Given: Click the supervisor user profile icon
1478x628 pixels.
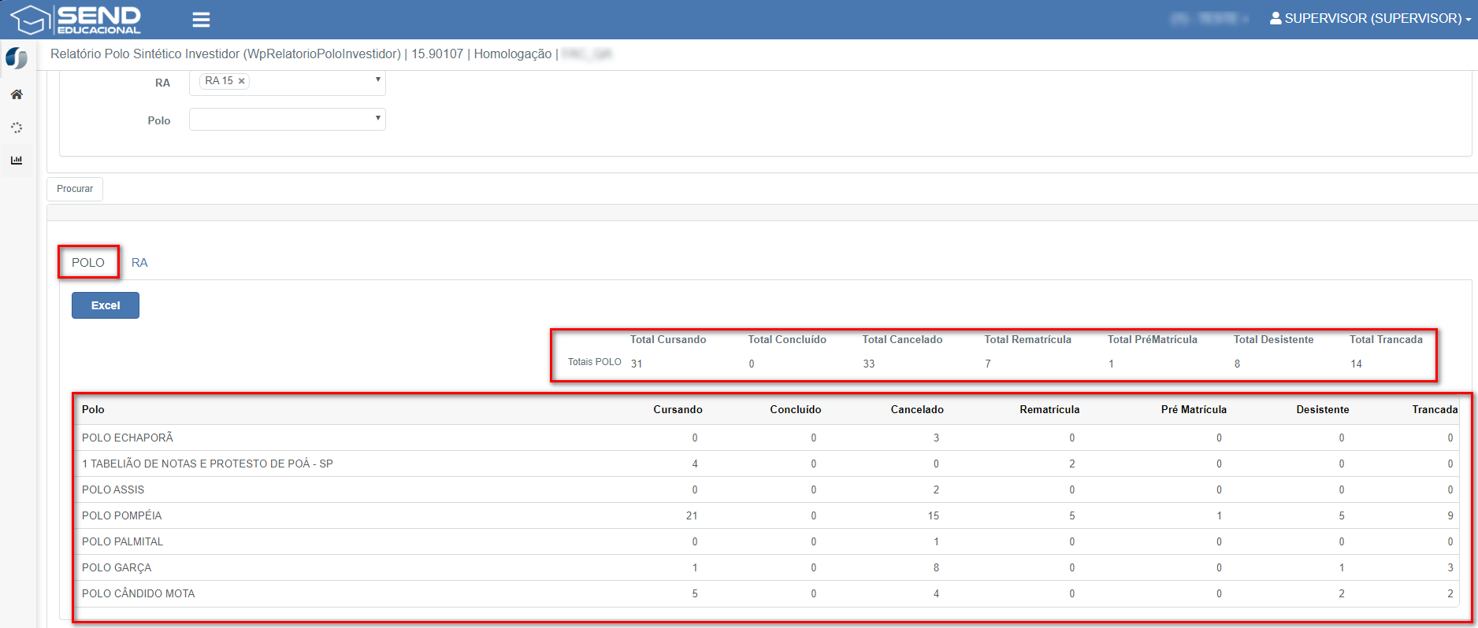Looking at the screenshot, I should 1275,18.
